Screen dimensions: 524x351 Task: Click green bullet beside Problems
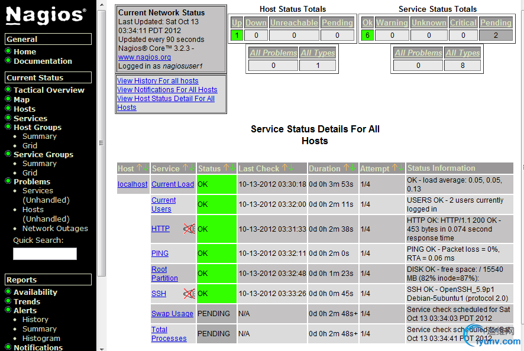8,181
